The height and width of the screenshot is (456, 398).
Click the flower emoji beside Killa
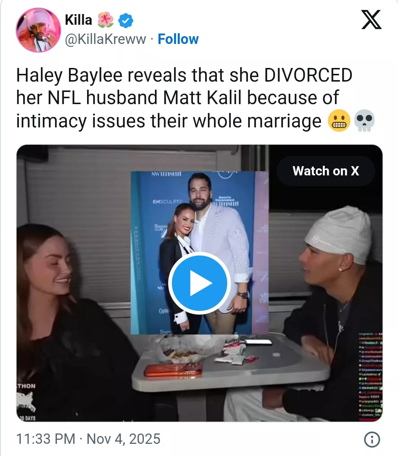pos(105,20)
